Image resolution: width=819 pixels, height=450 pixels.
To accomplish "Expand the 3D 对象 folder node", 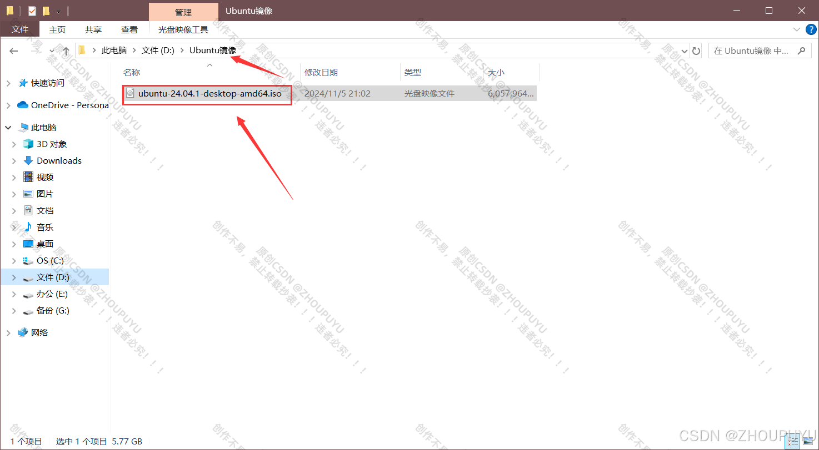I will pyautogui.click(x=14, y=144).
